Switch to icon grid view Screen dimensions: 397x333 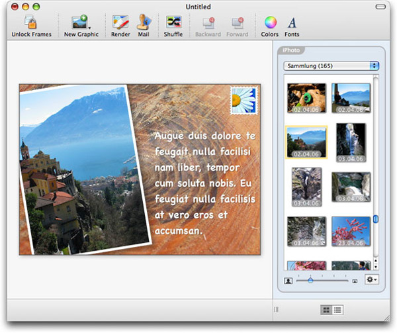click(x=326, y=310)
